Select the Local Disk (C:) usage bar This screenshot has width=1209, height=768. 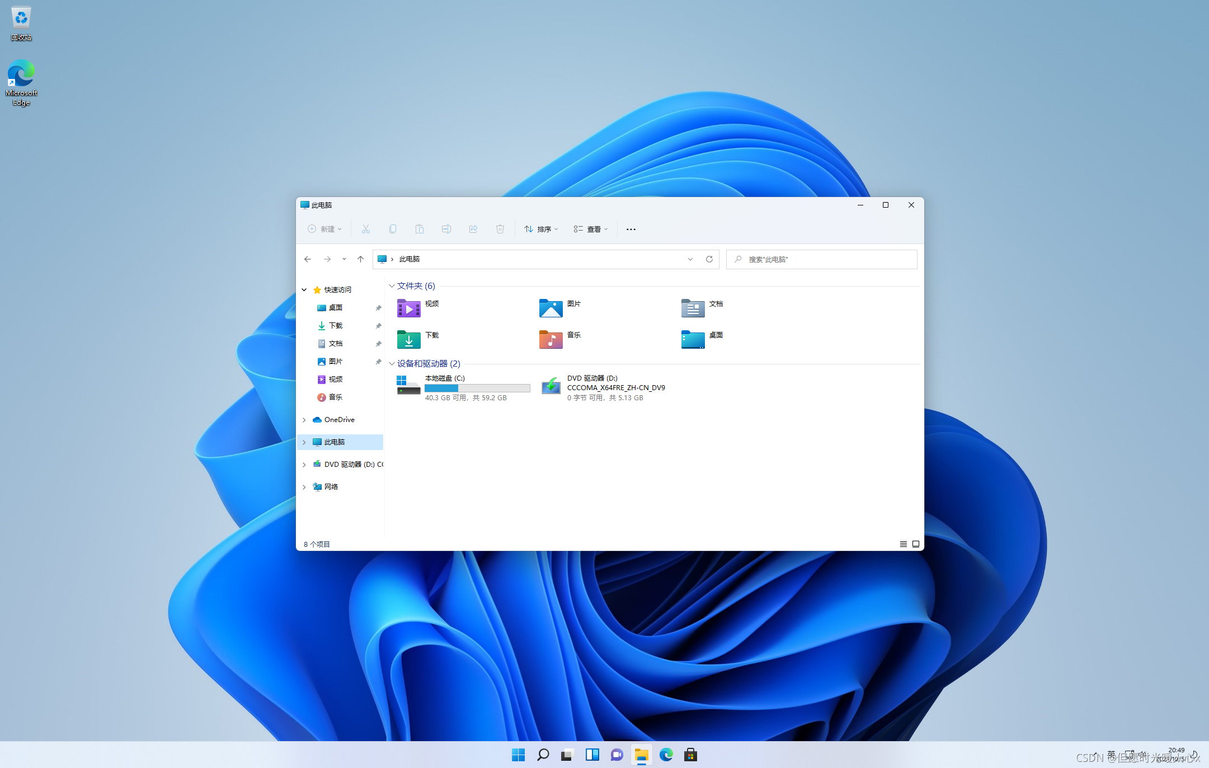(477, 388)
